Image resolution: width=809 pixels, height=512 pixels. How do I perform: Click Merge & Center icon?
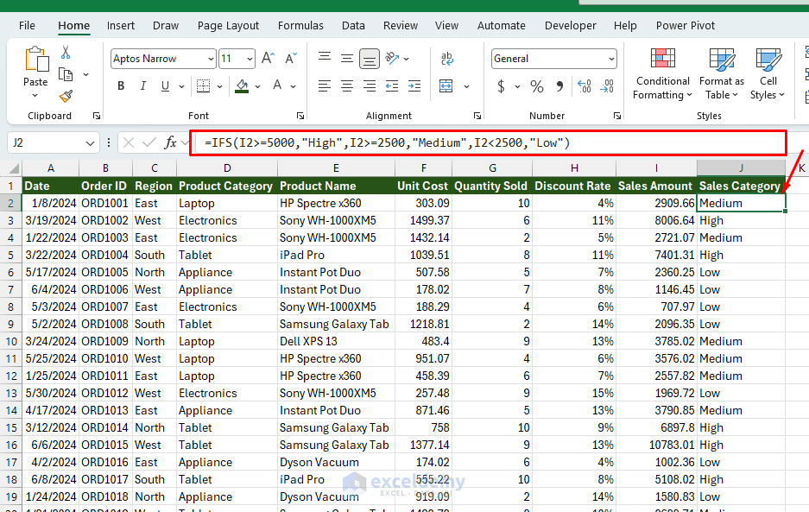pos(446,86)
